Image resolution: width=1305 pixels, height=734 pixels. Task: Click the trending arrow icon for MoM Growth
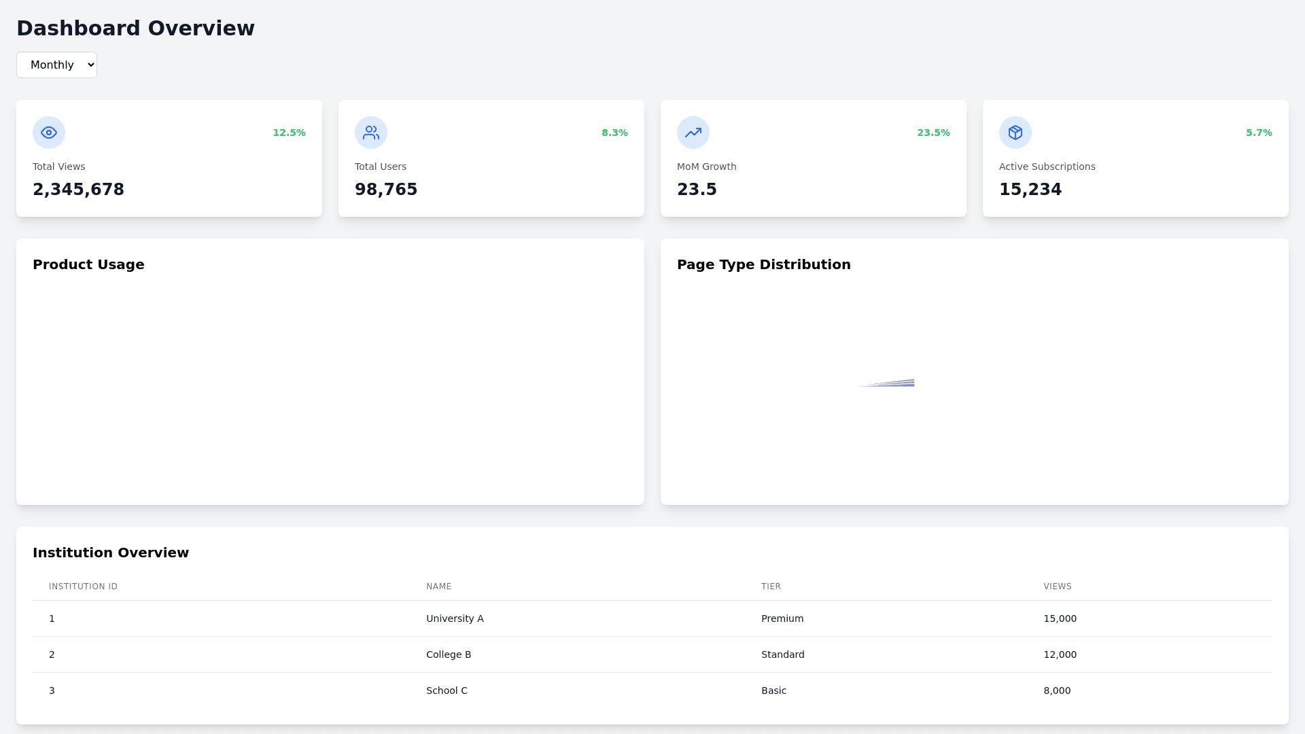click(x=693, y=133)
